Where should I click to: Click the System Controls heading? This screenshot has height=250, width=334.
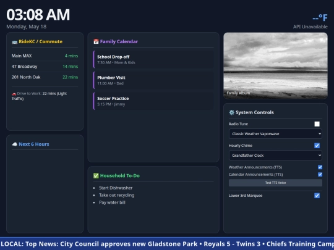click(x=255, y=112)
